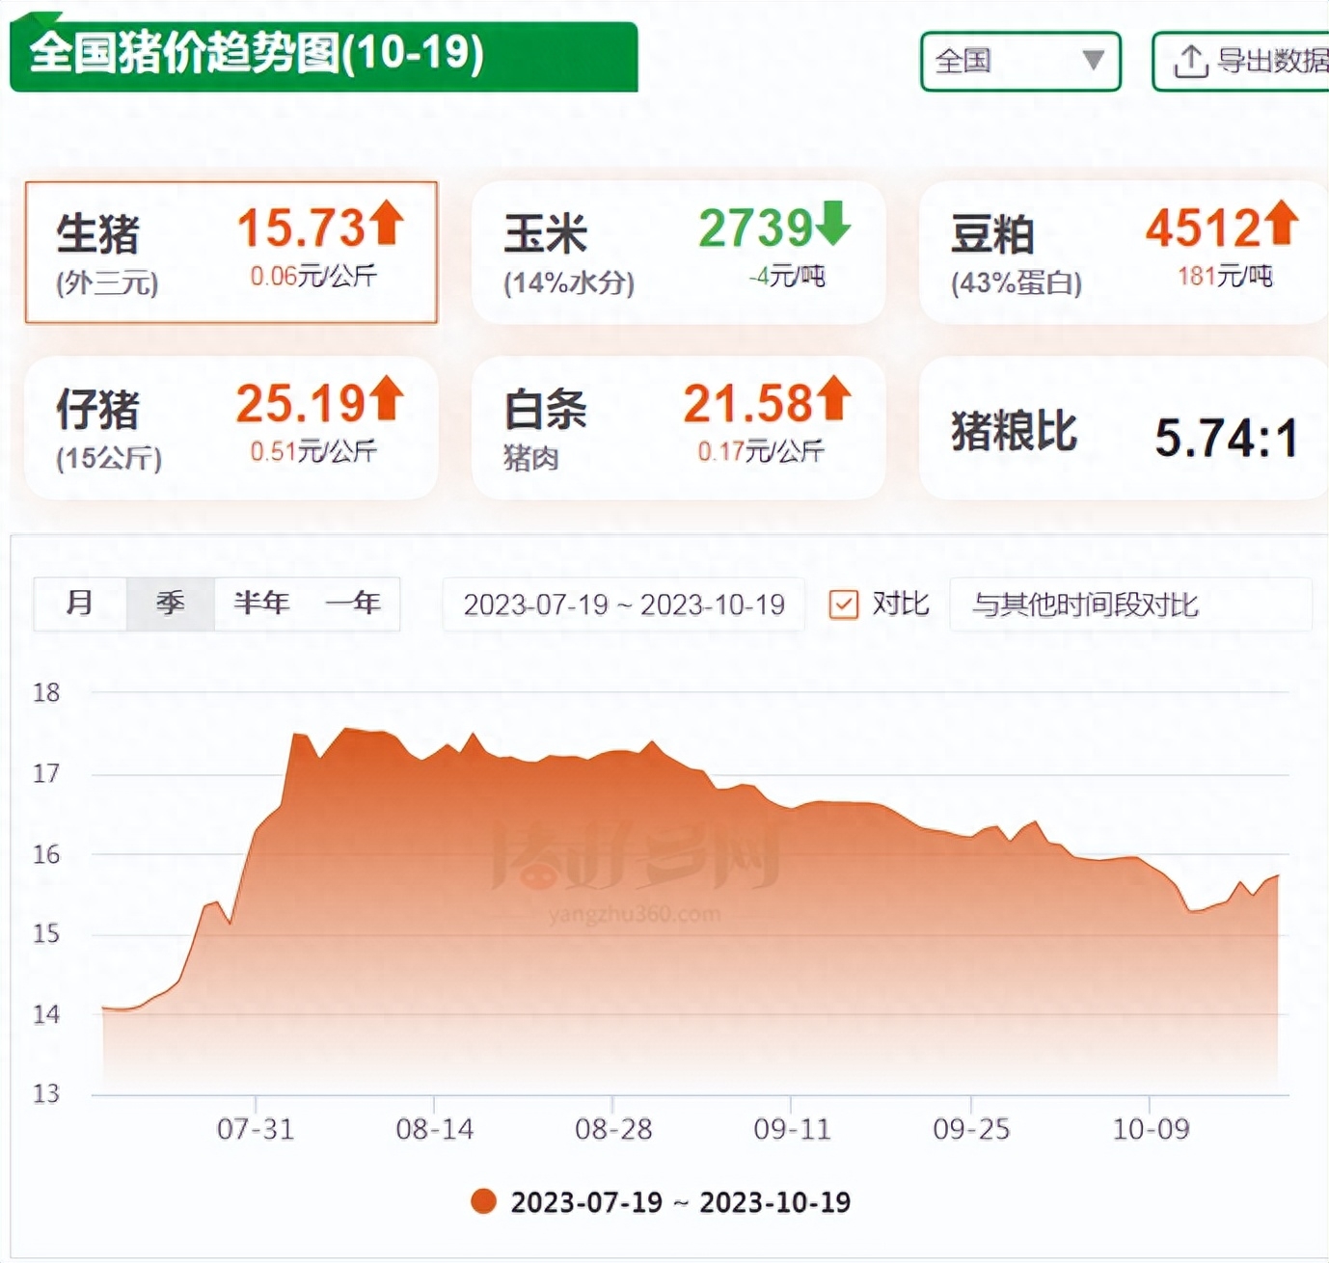Click the 0.17元/公斤 change value
The image size is (1329, 1263).
(761, 451)
